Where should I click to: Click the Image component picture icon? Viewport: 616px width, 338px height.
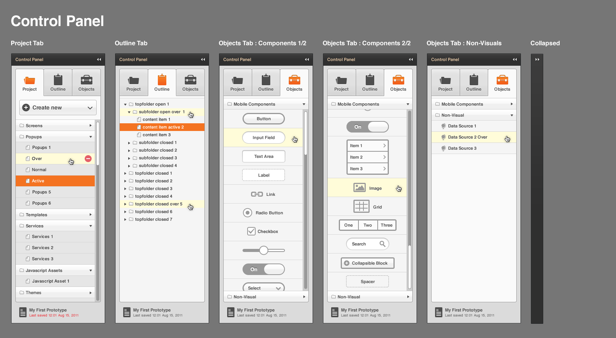(x=360, y=187)
